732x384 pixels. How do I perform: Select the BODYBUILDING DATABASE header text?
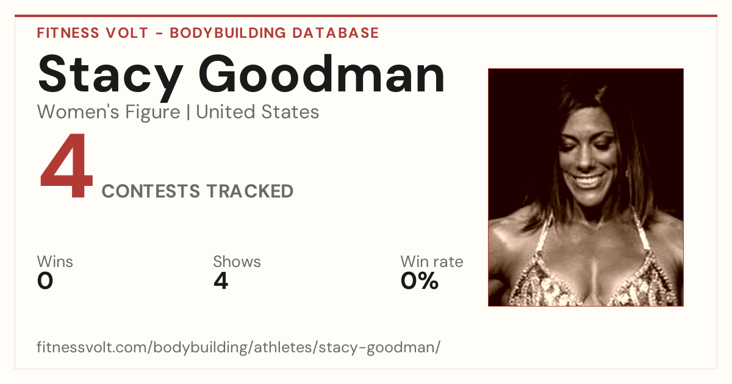click(x=274, y=33)
